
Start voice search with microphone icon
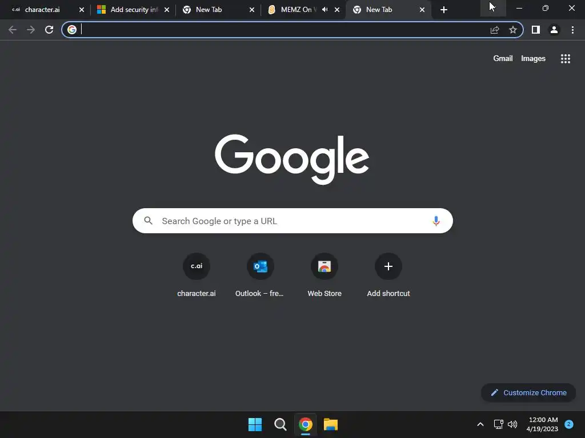click(x=436, y=221)
